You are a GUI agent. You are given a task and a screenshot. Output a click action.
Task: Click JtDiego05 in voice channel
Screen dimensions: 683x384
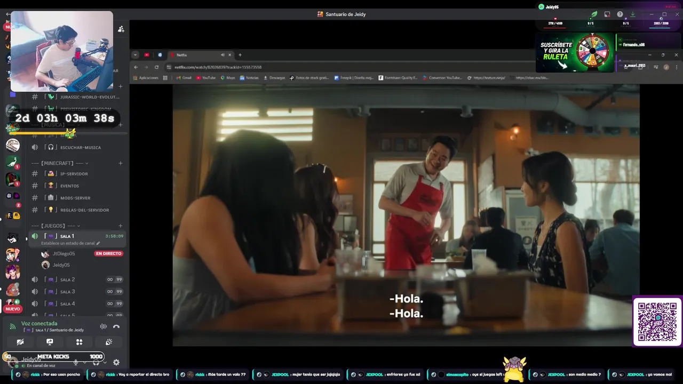(63, 253)
